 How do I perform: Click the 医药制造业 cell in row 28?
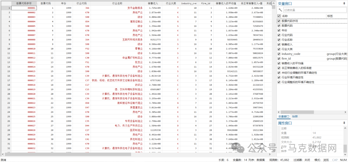point(117,130)
